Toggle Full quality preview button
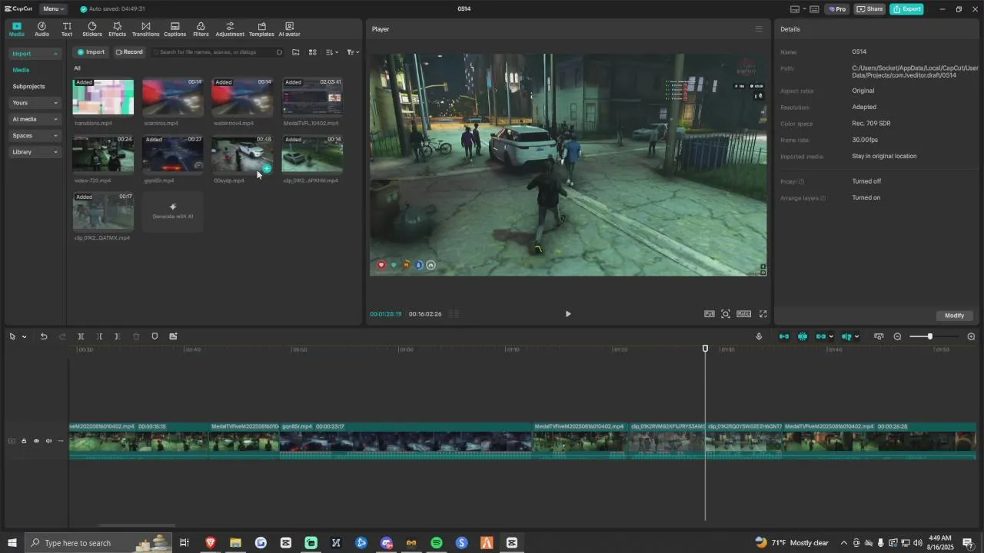984x553 pixels. coord(709,313)
